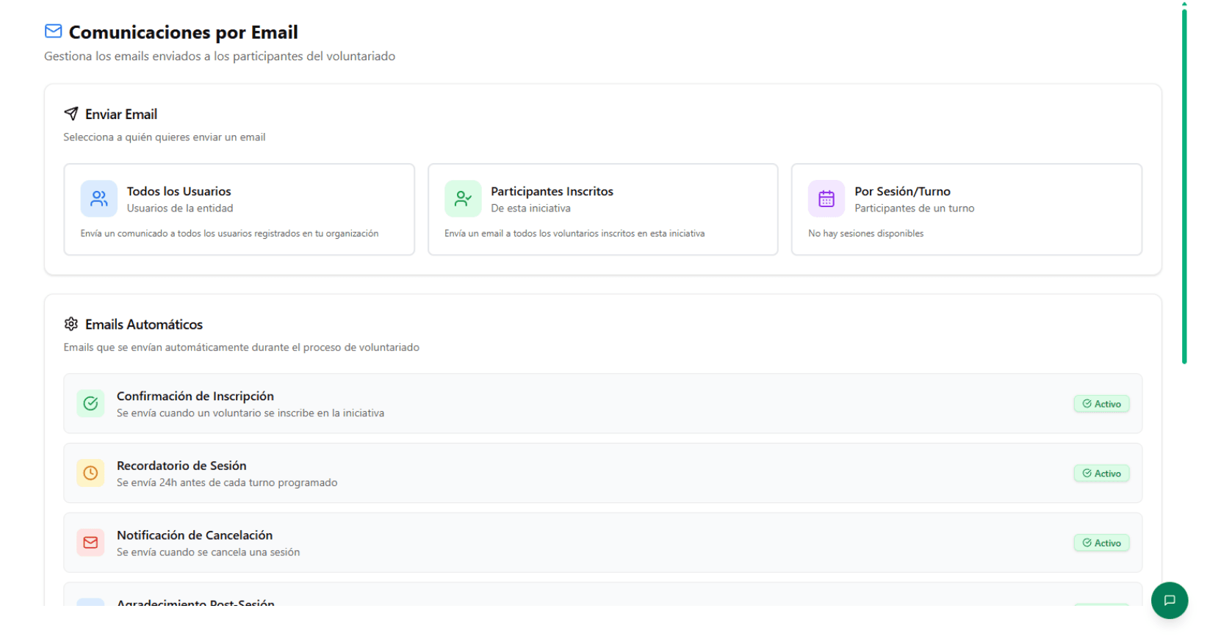Click the paper plane icon beside Enviar Email
Image resolution: width=1232 pixels, height=636 pixels.
pyautogui.click(x=71, y=113)
